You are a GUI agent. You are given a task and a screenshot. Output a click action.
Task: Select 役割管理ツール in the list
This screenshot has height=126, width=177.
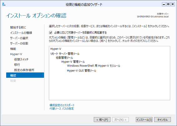coord(64,58)
